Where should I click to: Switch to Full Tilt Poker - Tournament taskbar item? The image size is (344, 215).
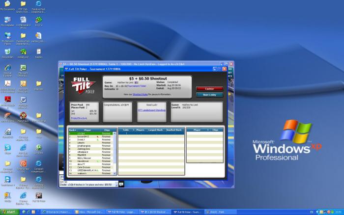(188, 212)
